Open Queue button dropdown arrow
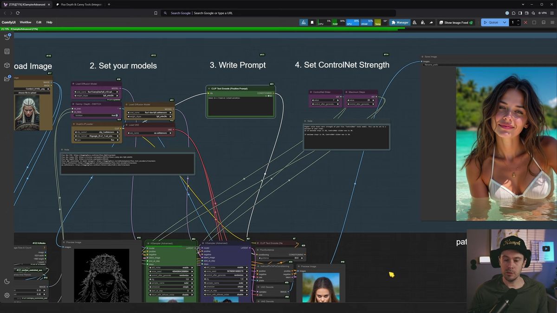The image size is (557, 313). pos(505,22)
